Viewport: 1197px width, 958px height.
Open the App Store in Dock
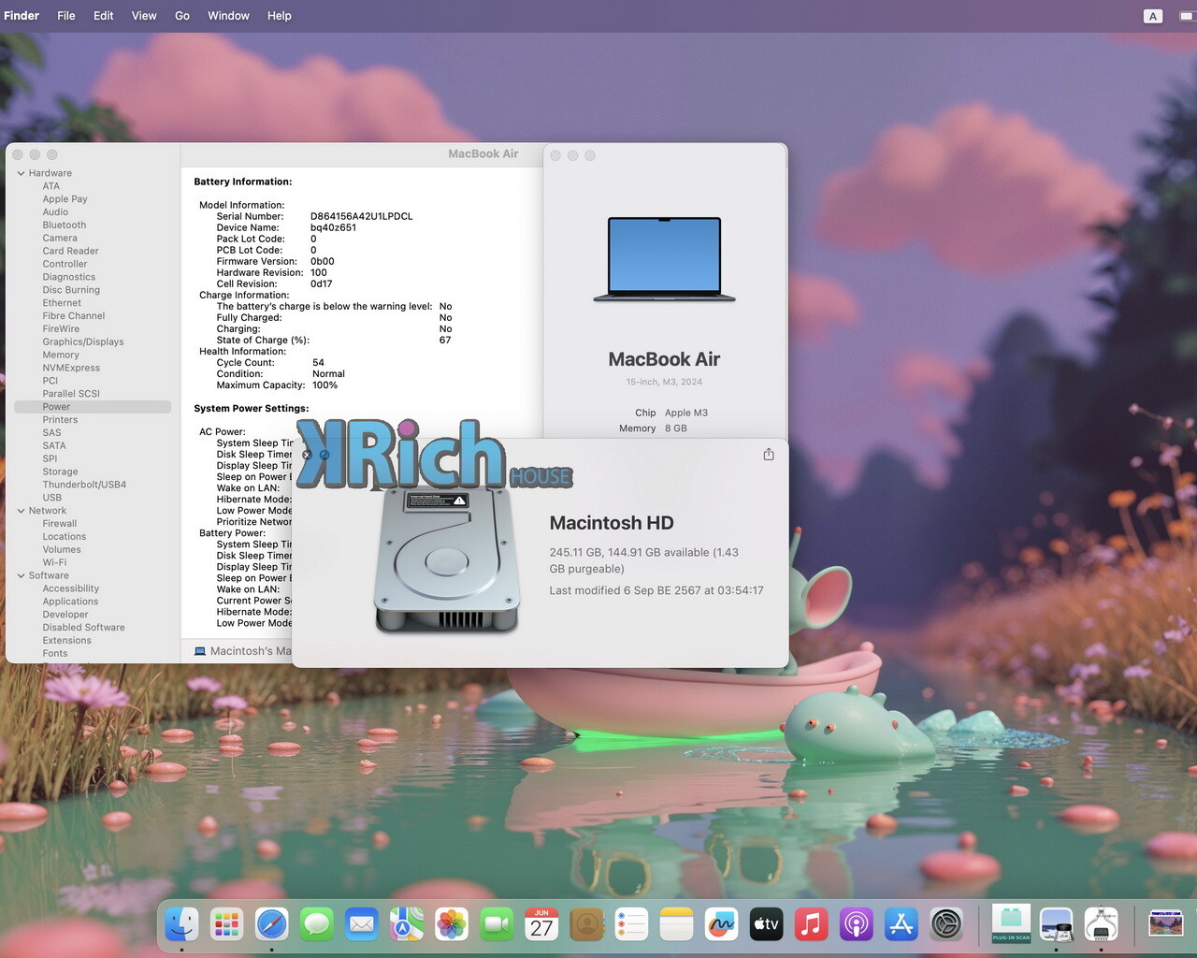click(901, 925)
